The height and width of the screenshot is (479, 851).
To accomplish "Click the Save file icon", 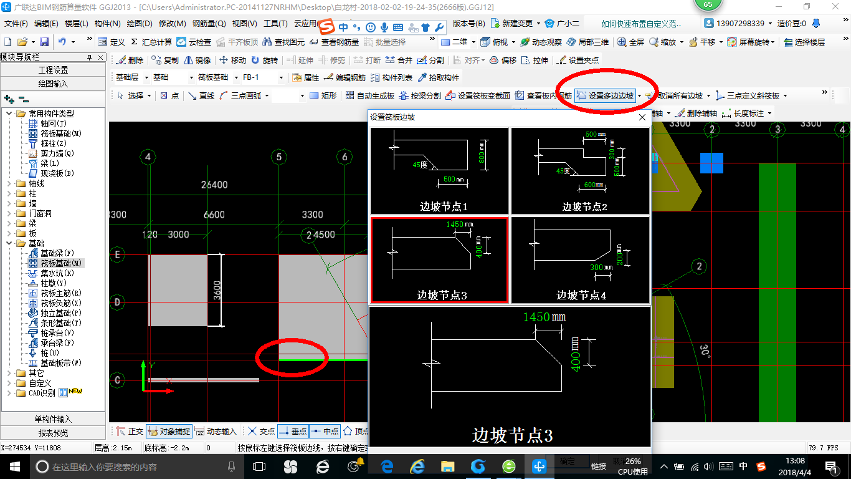I will point(44,42).
